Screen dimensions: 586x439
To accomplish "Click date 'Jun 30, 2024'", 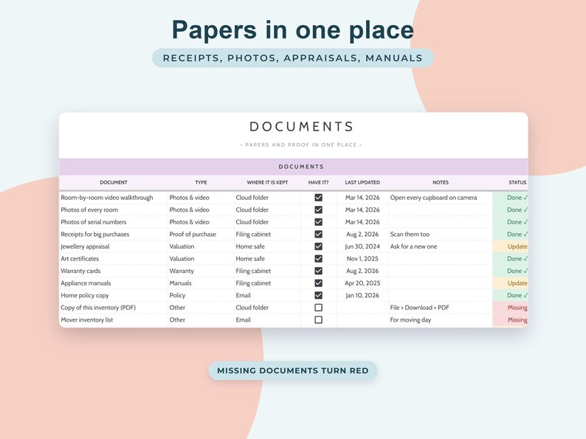I will (x=362, y=246).
